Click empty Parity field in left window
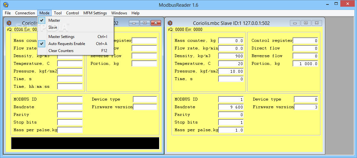 (70, 115)
